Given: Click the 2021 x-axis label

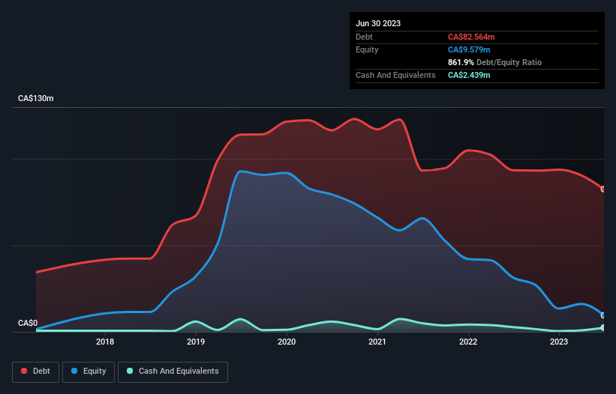Looking at the screenshot, I should coord(377,342).
